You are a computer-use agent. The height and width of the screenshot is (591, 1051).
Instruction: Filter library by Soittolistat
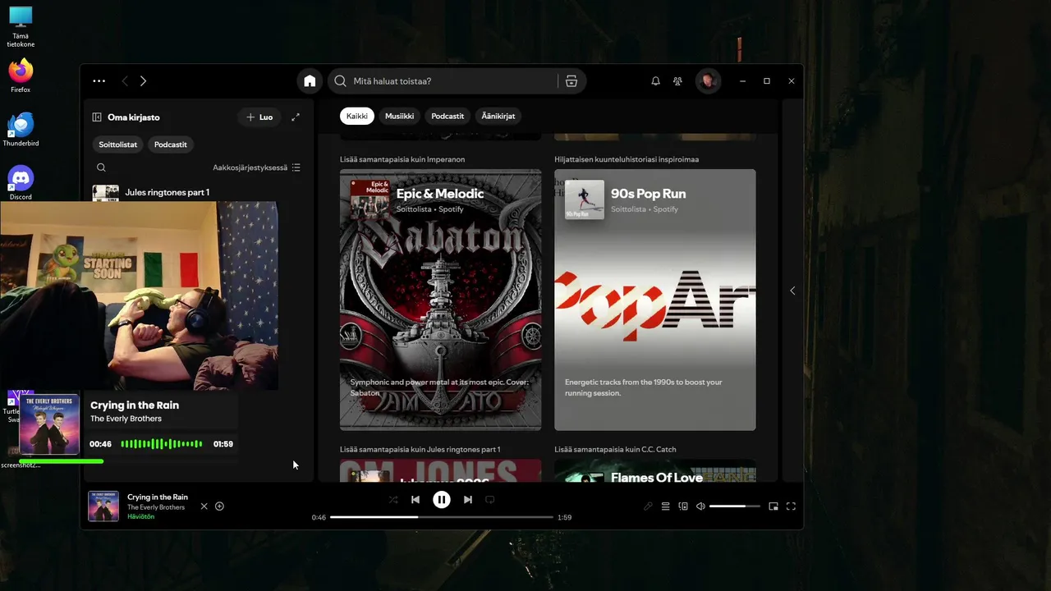[x=118, y=144]
